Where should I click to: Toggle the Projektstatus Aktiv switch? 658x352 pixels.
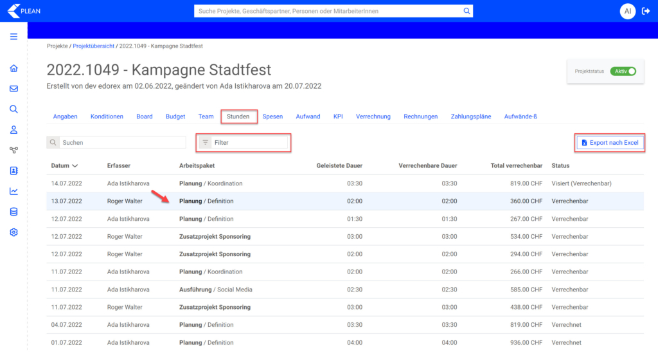click(623, 71)
